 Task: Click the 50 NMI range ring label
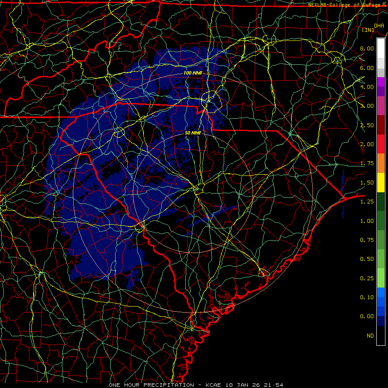pyautogui.click(x=193, y=133)
